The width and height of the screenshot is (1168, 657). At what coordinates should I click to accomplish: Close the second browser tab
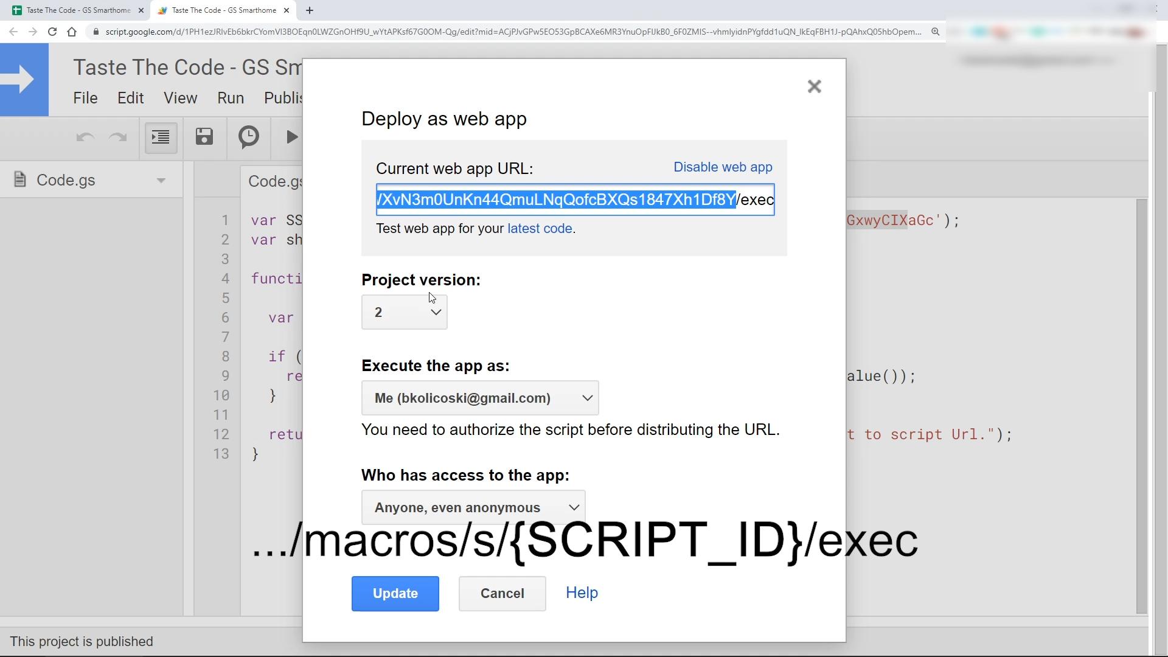coord(287,10)
